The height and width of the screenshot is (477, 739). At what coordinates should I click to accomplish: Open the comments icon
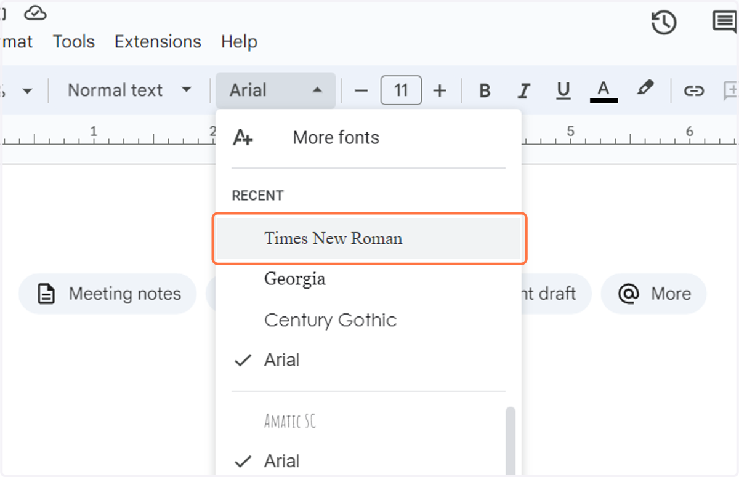click(725, 23)
